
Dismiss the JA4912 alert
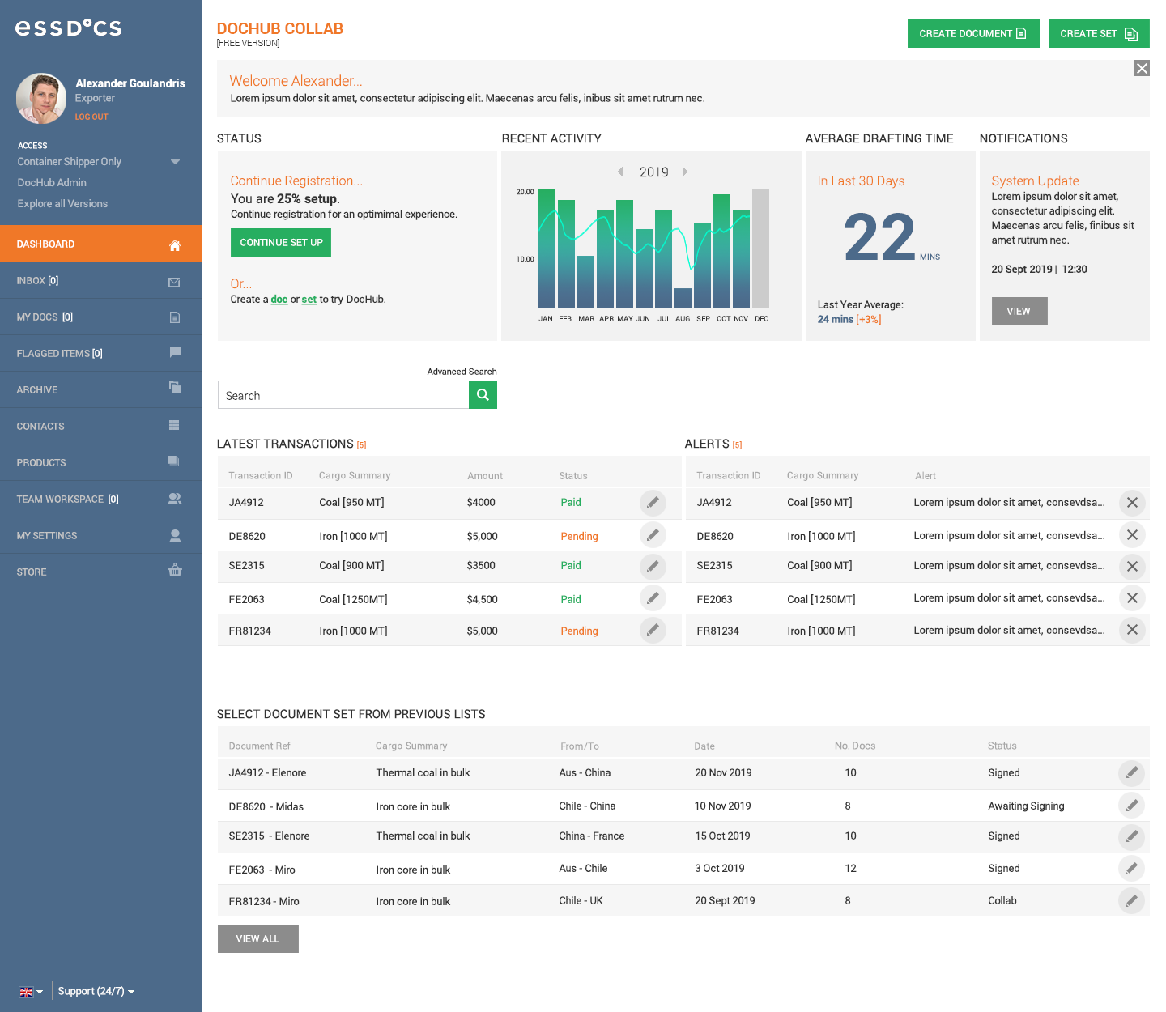pos(1132,503)
